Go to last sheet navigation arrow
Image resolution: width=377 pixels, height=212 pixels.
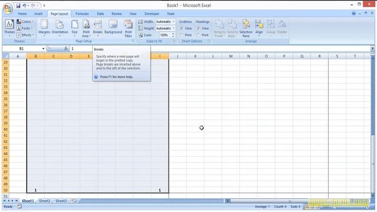tap(16, 201)
